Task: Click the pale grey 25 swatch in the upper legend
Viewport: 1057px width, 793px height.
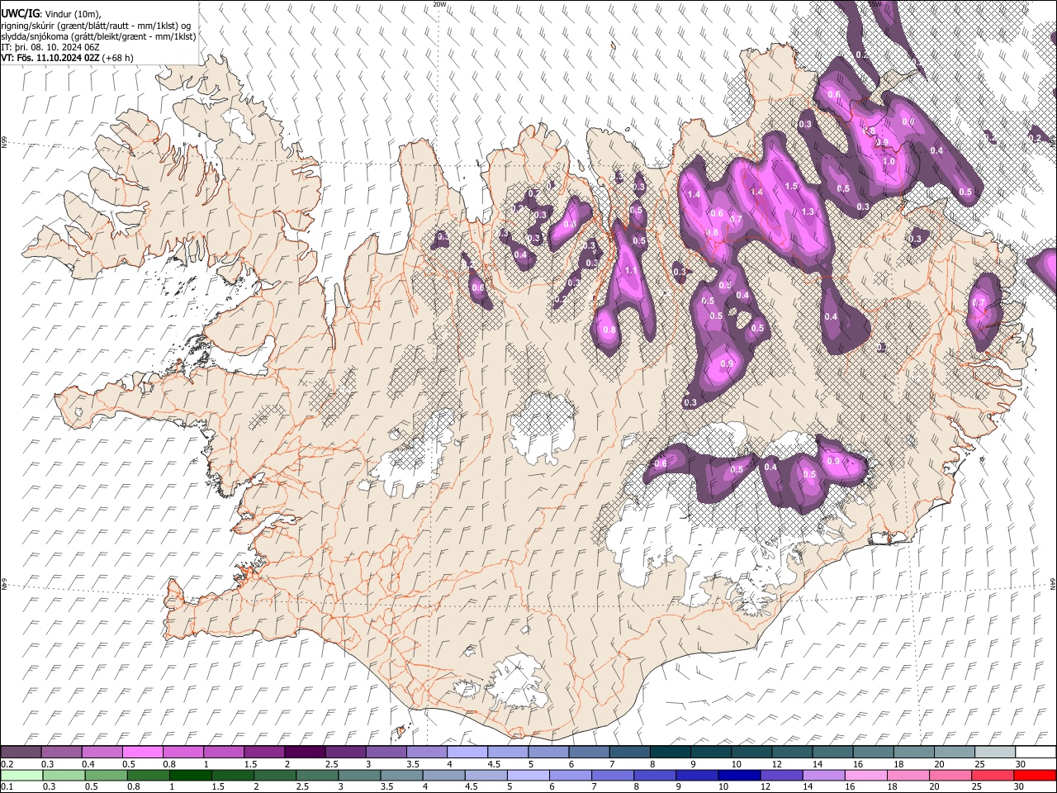Action: [994, 752]
